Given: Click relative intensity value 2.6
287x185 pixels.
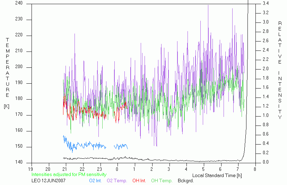Looking at the screenshot, I should 266,40.
